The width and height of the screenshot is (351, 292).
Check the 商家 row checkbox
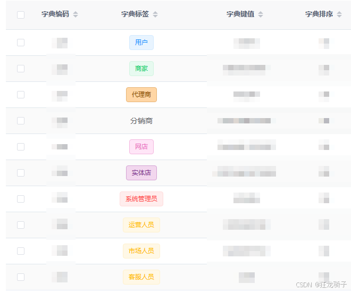point(21,69)
